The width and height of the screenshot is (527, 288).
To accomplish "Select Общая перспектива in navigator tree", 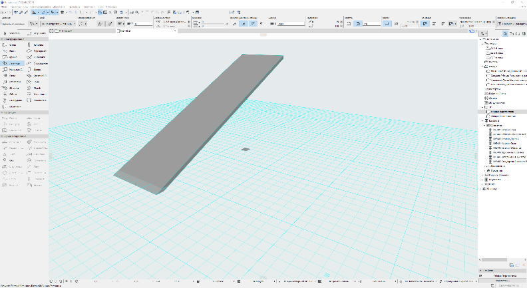I will pyautogui.click(x=502, y=112).
